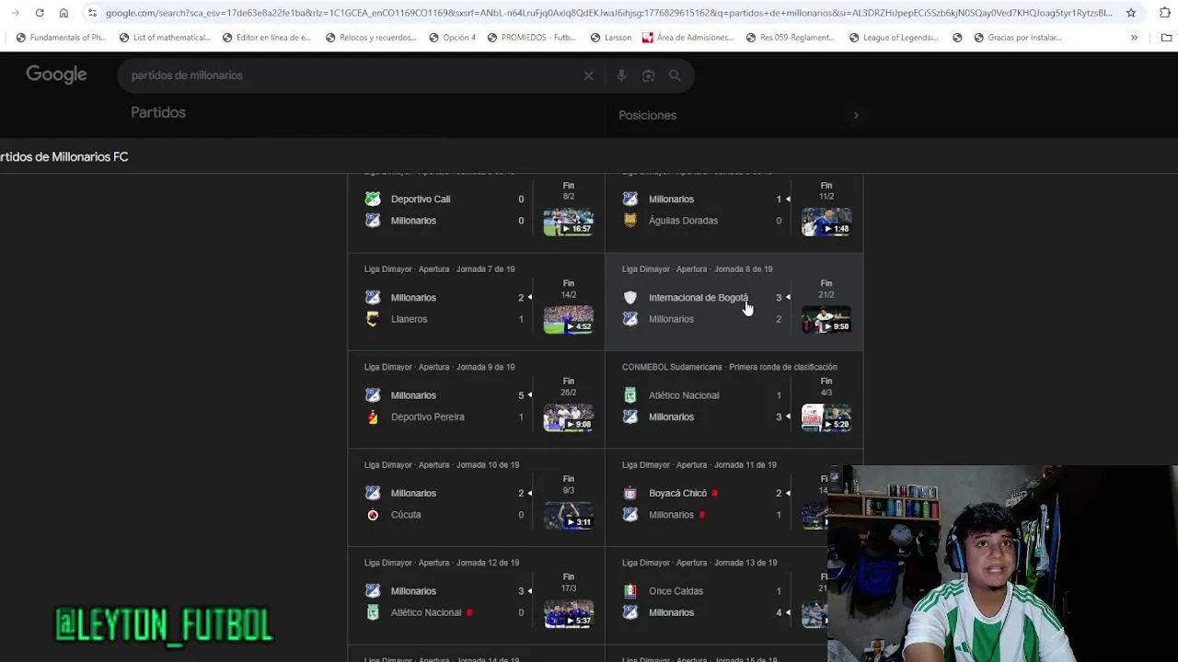Image resolution: width=1178 pixels, height=662 pixels.
Task: Click Millonarios crest in the Deportivo Pereira match
Action: pos(373,395)
